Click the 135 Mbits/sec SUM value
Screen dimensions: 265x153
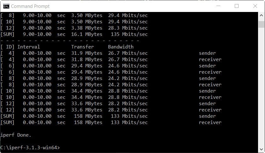[129, 34]
